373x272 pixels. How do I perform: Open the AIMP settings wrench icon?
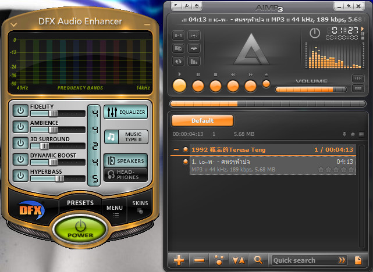pyautogui.click(x=186, y=6)
